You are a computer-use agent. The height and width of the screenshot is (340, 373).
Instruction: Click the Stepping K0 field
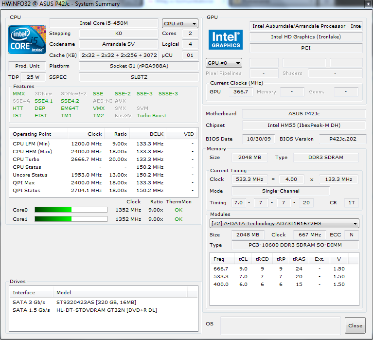coord(119,33)
